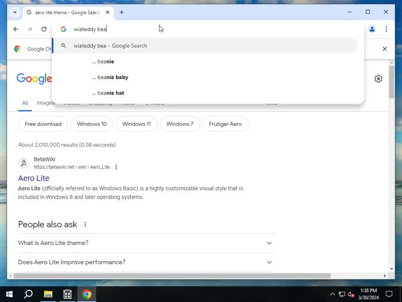Screen dimensions: 402x302
Task: Switch to the All results tab
Action: pos(25,103)
